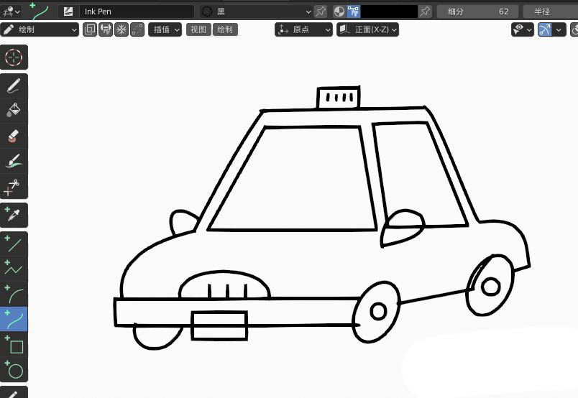The height and width of the screenshot is (398, 578).
Task: Open the 原点 stroke placement dropdown
Action: pyautogui.click(x=303, y=29)
